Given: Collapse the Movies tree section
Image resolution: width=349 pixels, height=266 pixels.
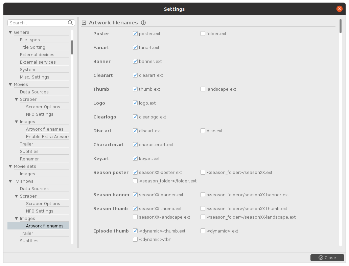Looking at the screenshot, I should [10, 85].
